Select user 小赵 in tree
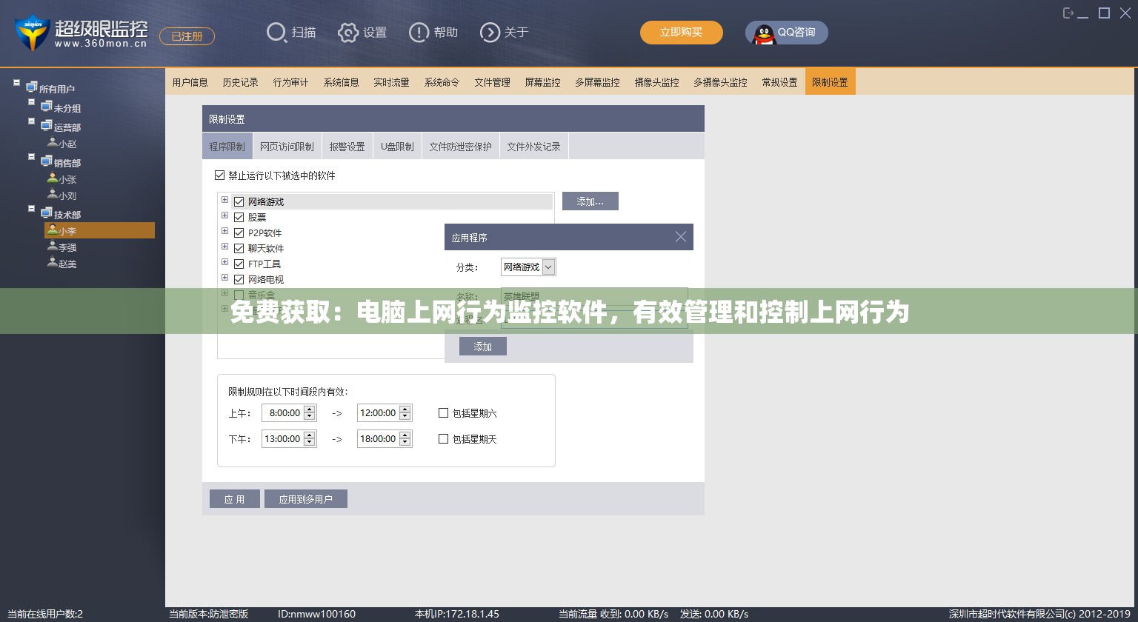 (62, 144)
